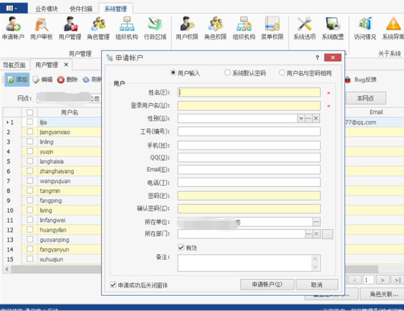This screenshot has width=404, height=311.
Task: Open the 系统异常 warning icon
Action: pos(393,28)
